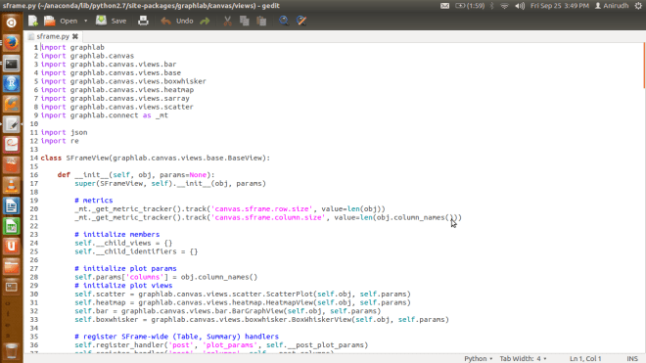Open the R application launcher icon
This screenshot has width=646, height=363.
[x=11, y=83]
